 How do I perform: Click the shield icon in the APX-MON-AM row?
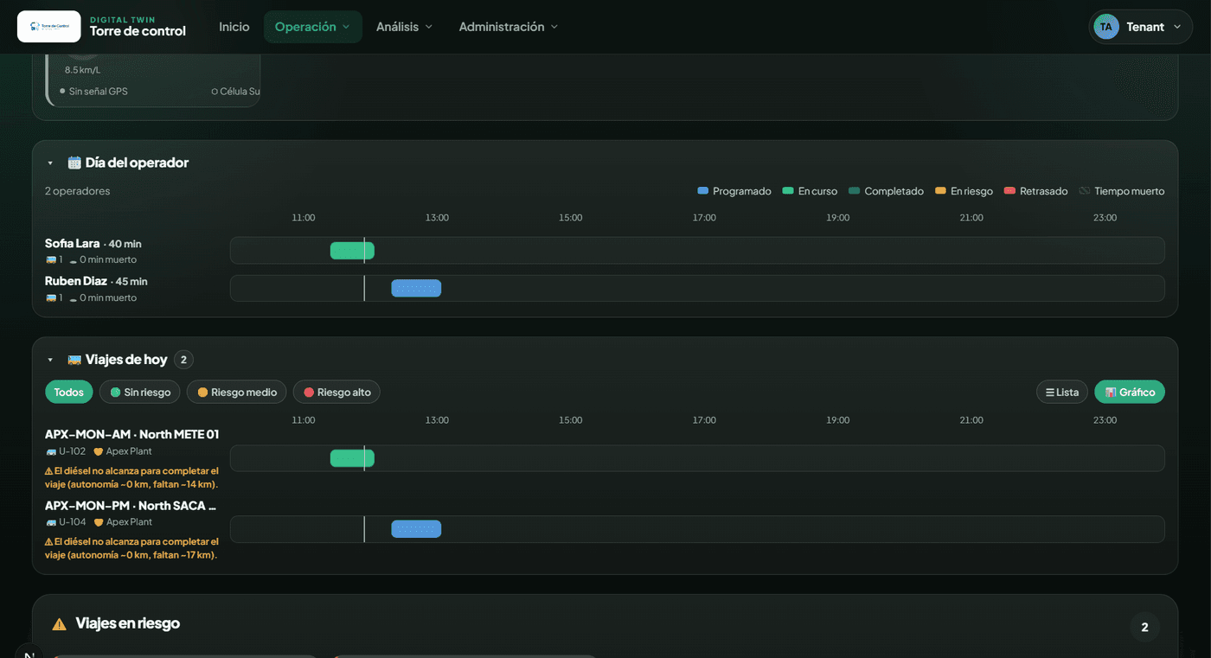tap(99, 451)
